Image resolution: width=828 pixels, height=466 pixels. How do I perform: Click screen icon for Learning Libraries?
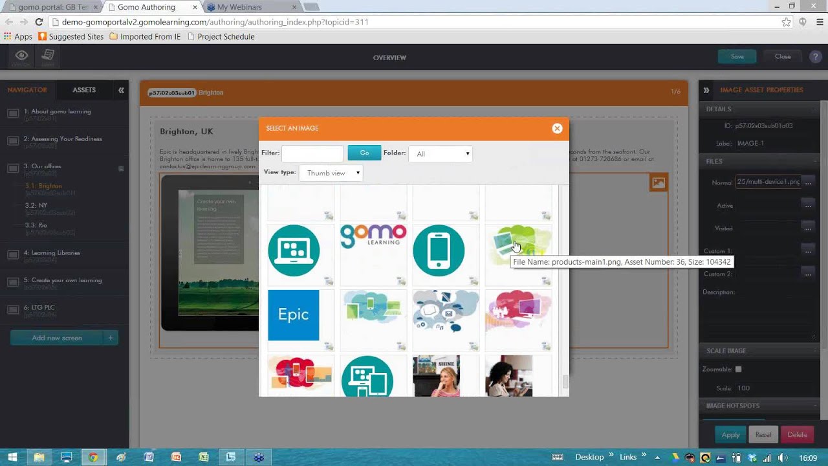(13, 255)
